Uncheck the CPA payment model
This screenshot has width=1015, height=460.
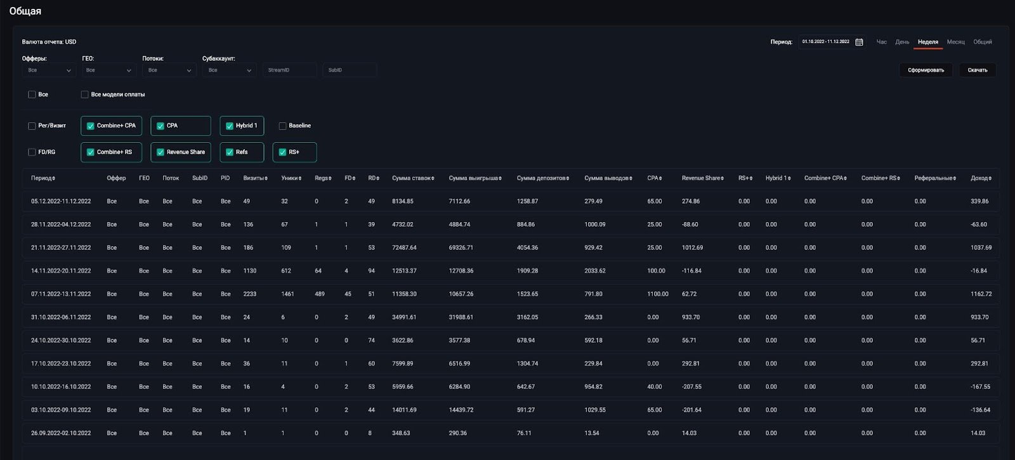[160, 126]
